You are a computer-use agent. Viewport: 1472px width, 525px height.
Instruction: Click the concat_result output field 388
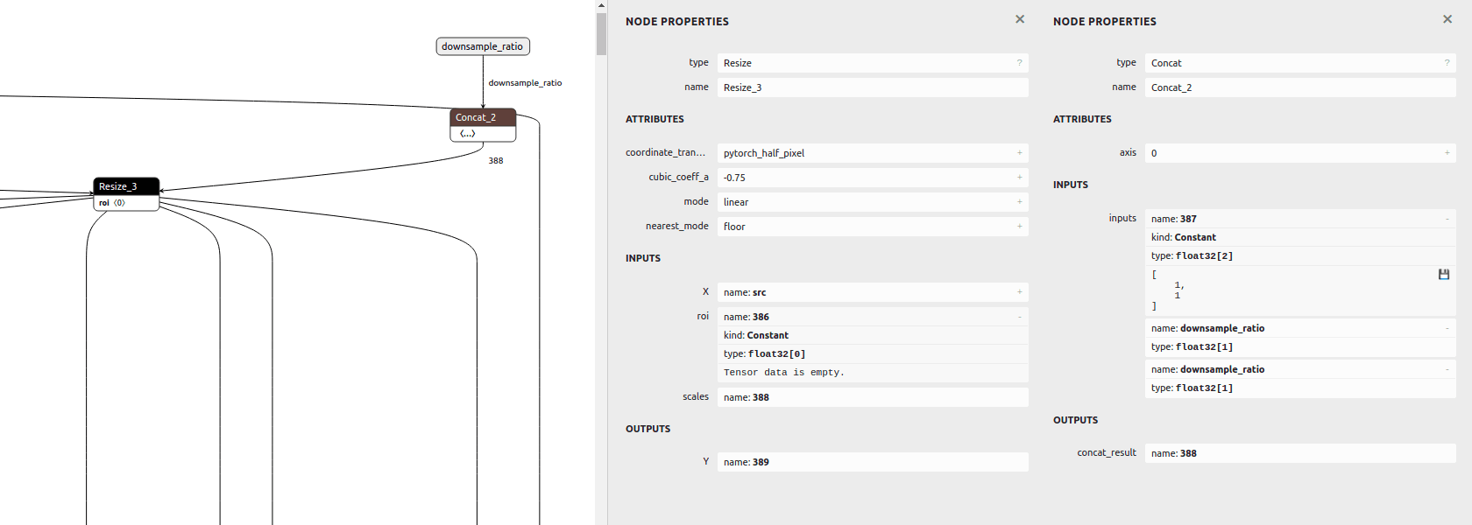tap(1299, 453)
